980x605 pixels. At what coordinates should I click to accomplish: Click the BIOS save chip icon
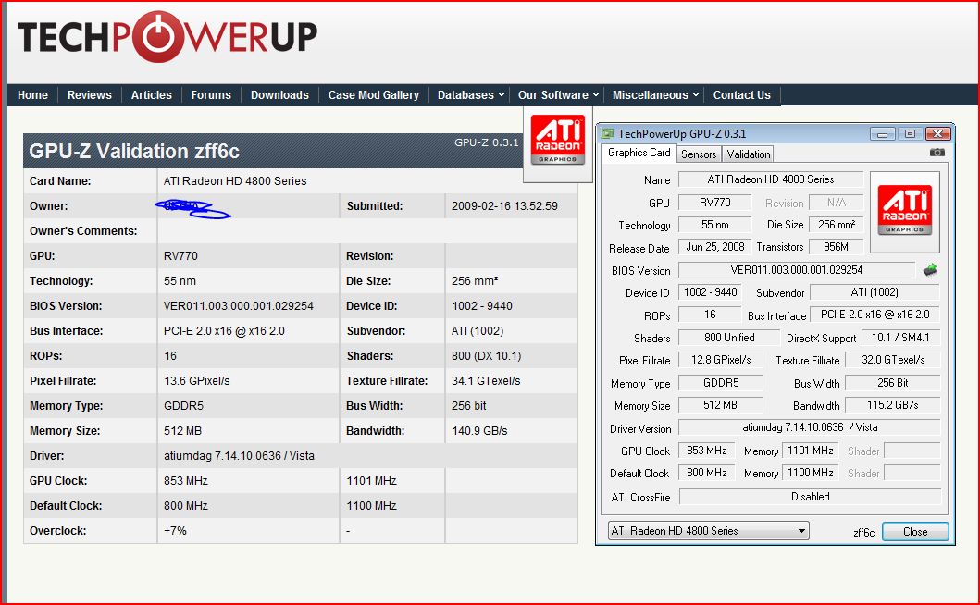[x=929, y=270]
